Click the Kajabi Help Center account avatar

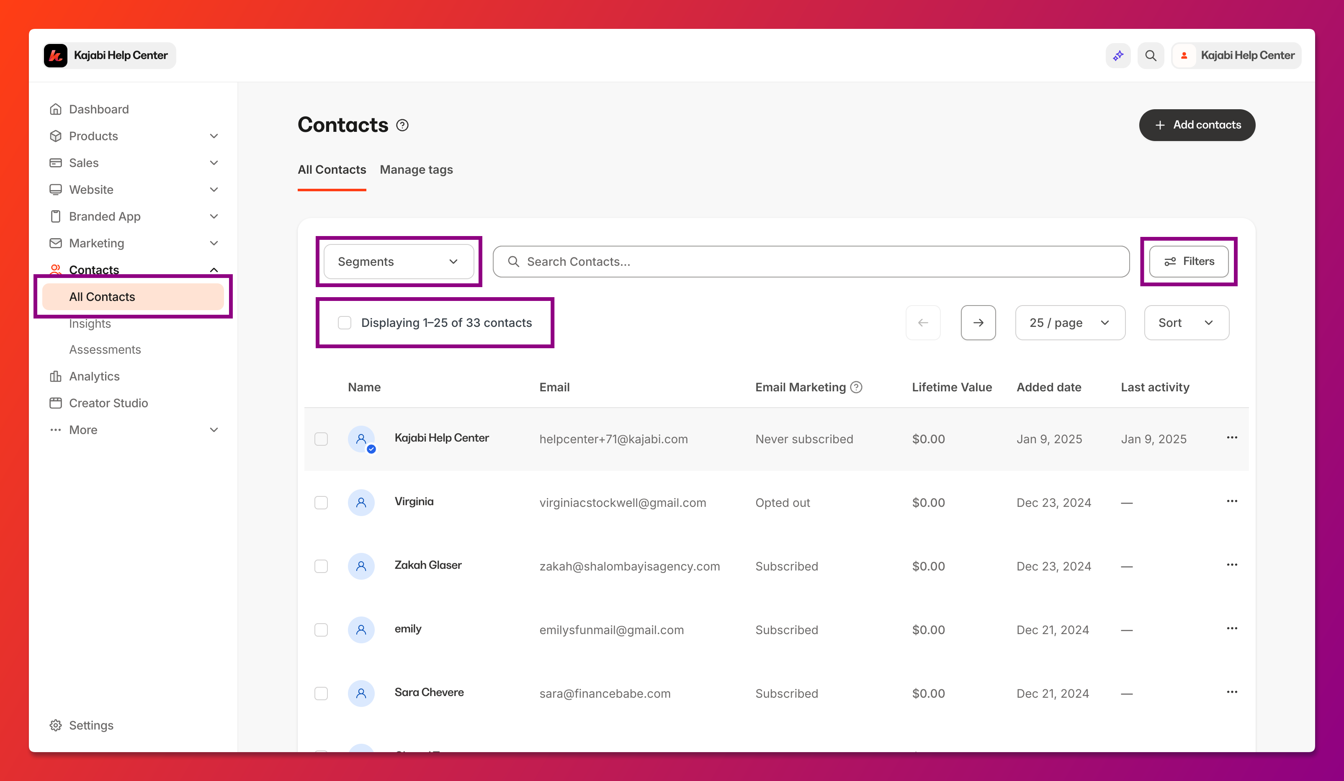pyautogui.click(x=1184, y=55)
